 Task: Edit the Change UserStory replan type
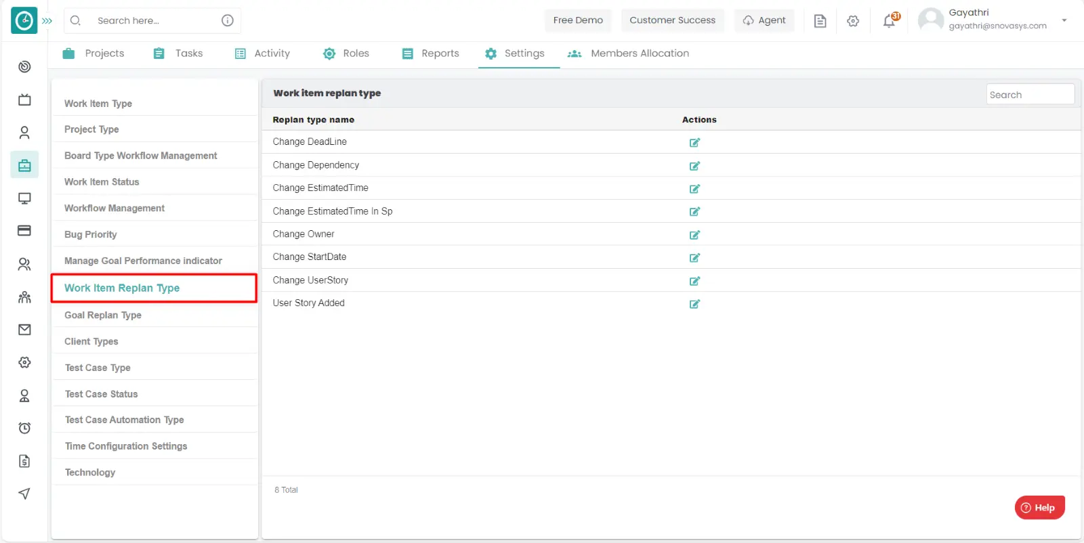click(694, 281)
